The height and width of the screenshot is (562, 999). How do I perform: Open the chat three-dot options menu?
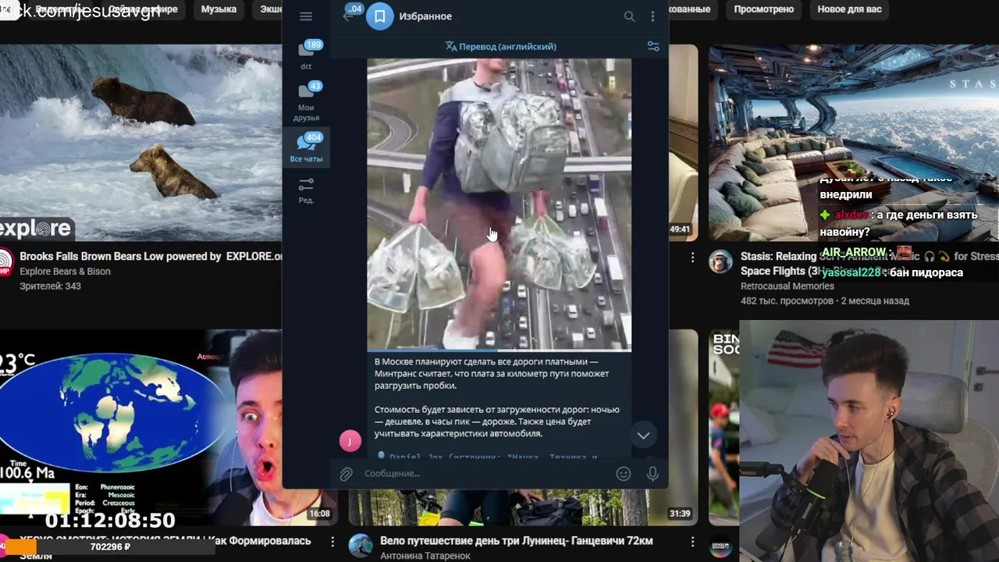tap(652, 16)
